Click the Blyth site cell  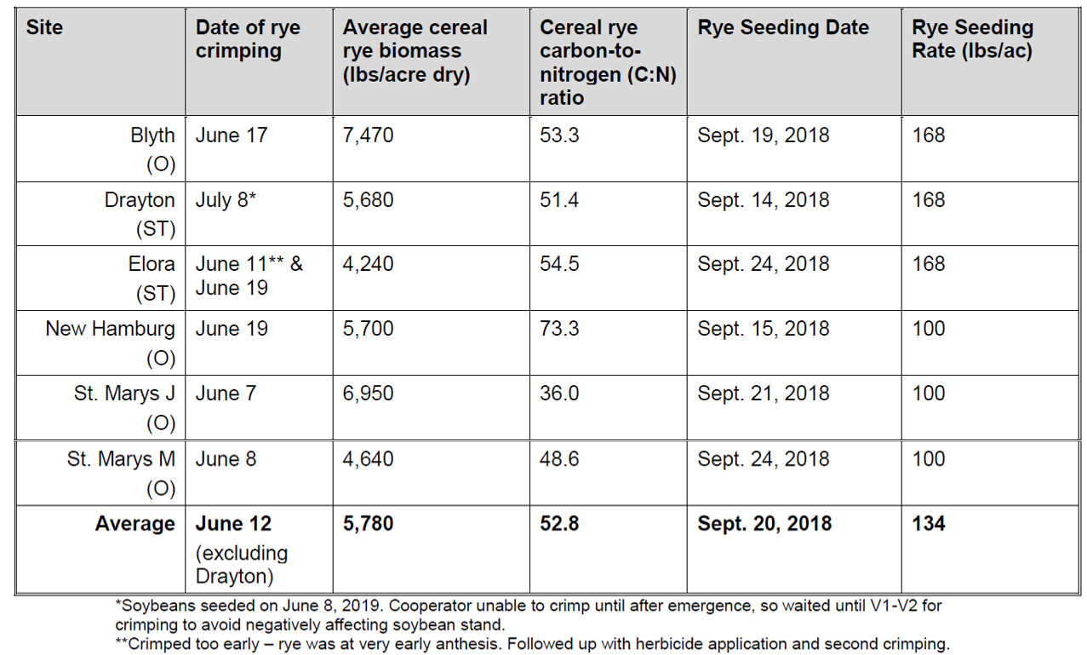point(152,148)
